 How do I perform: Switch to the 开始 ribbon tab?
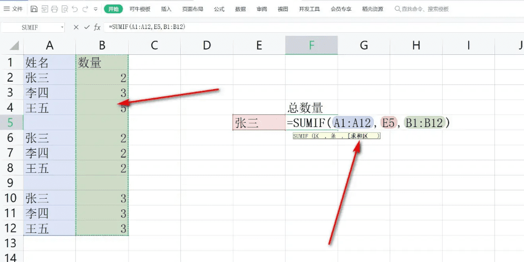tap(114, 9)
